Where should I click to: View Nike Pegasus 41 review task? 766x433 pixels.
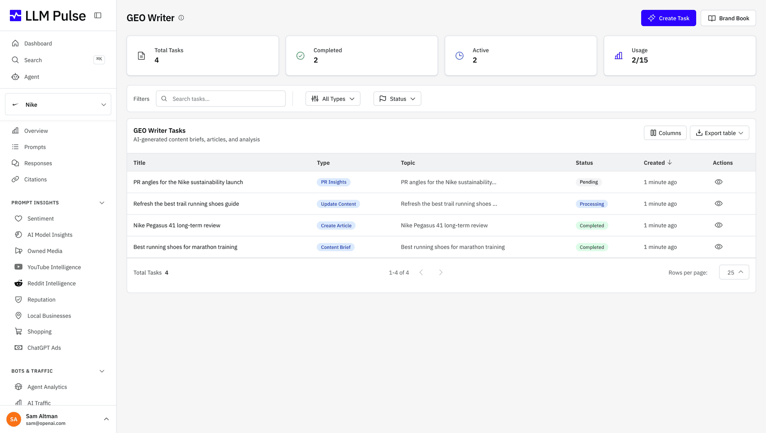click(719, 225)
